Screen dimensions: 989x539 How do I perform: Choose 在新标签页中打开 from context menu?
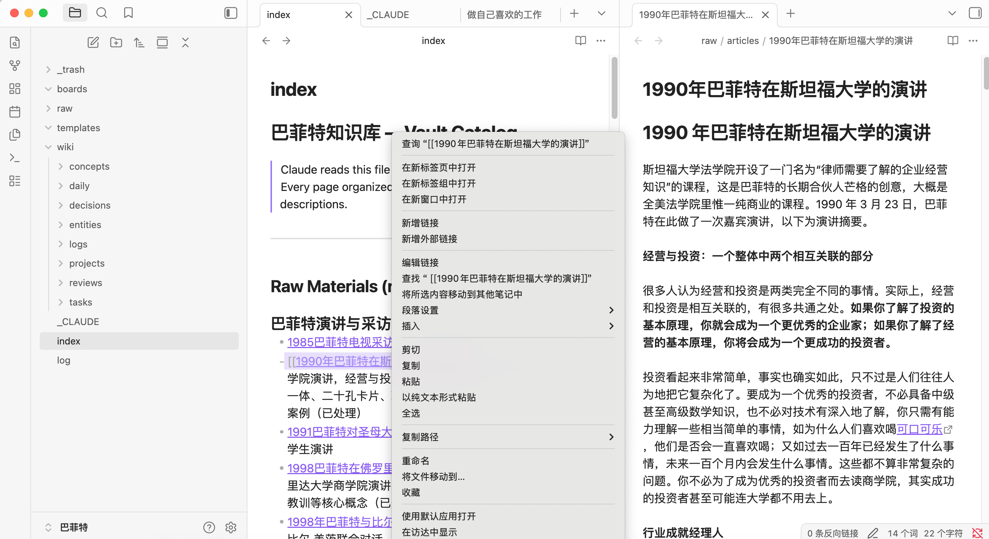pos(507,168)
